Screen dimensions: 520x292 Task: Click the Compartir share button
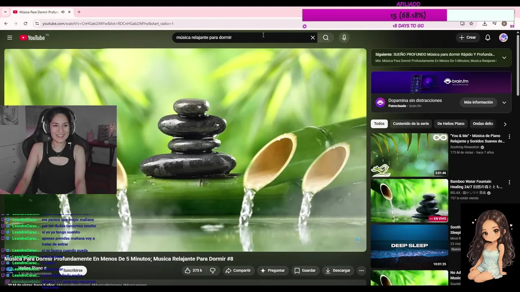(238, 271)
